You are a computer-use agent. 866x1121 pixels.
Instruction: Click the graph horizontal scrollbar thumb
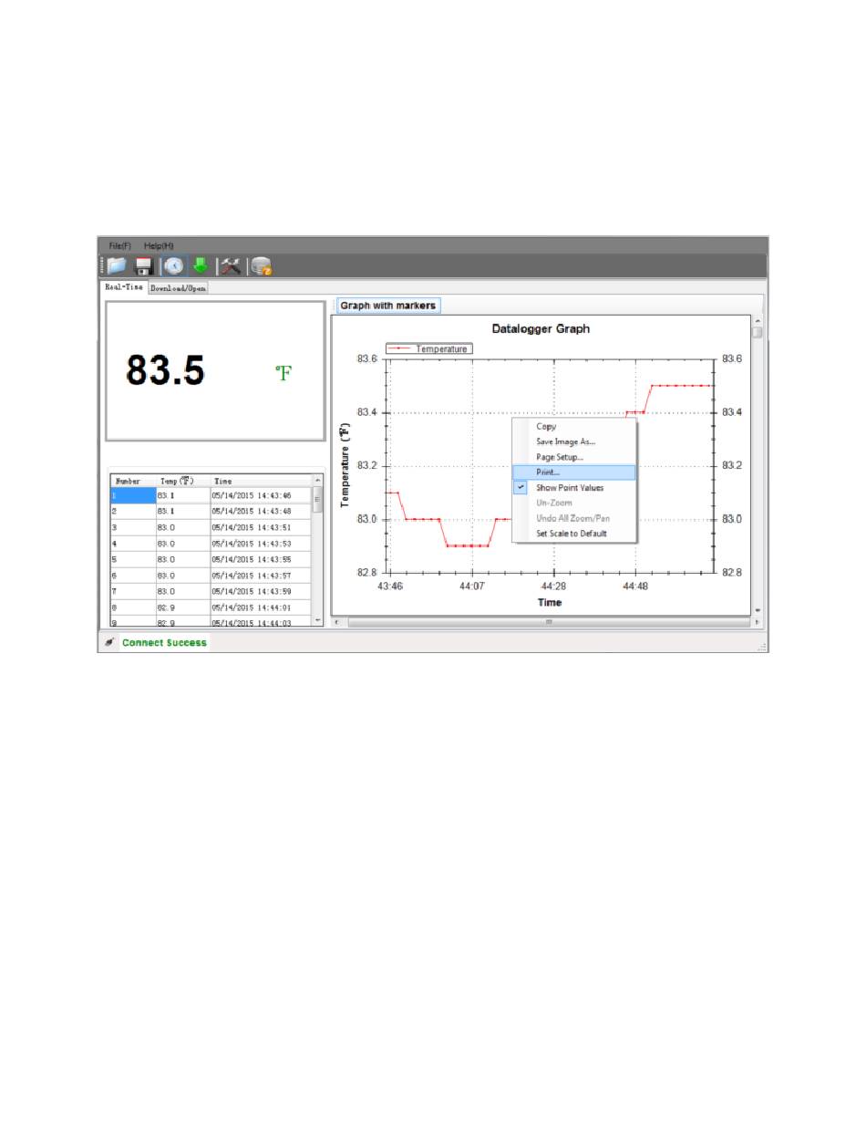point(548,622)
